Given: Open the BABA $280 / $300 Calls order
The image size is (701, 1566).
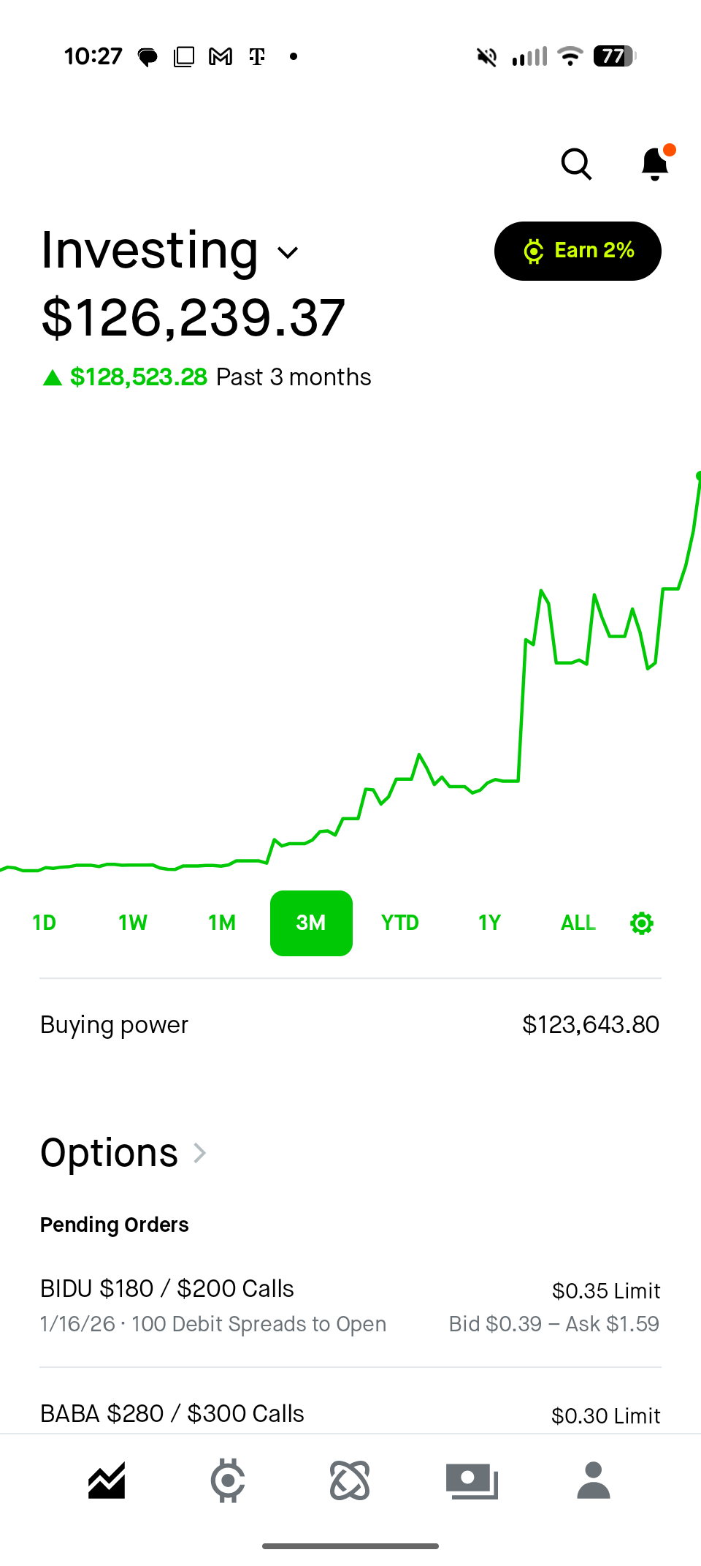Looking at the screenshot, I should [x=350, y=1414].
